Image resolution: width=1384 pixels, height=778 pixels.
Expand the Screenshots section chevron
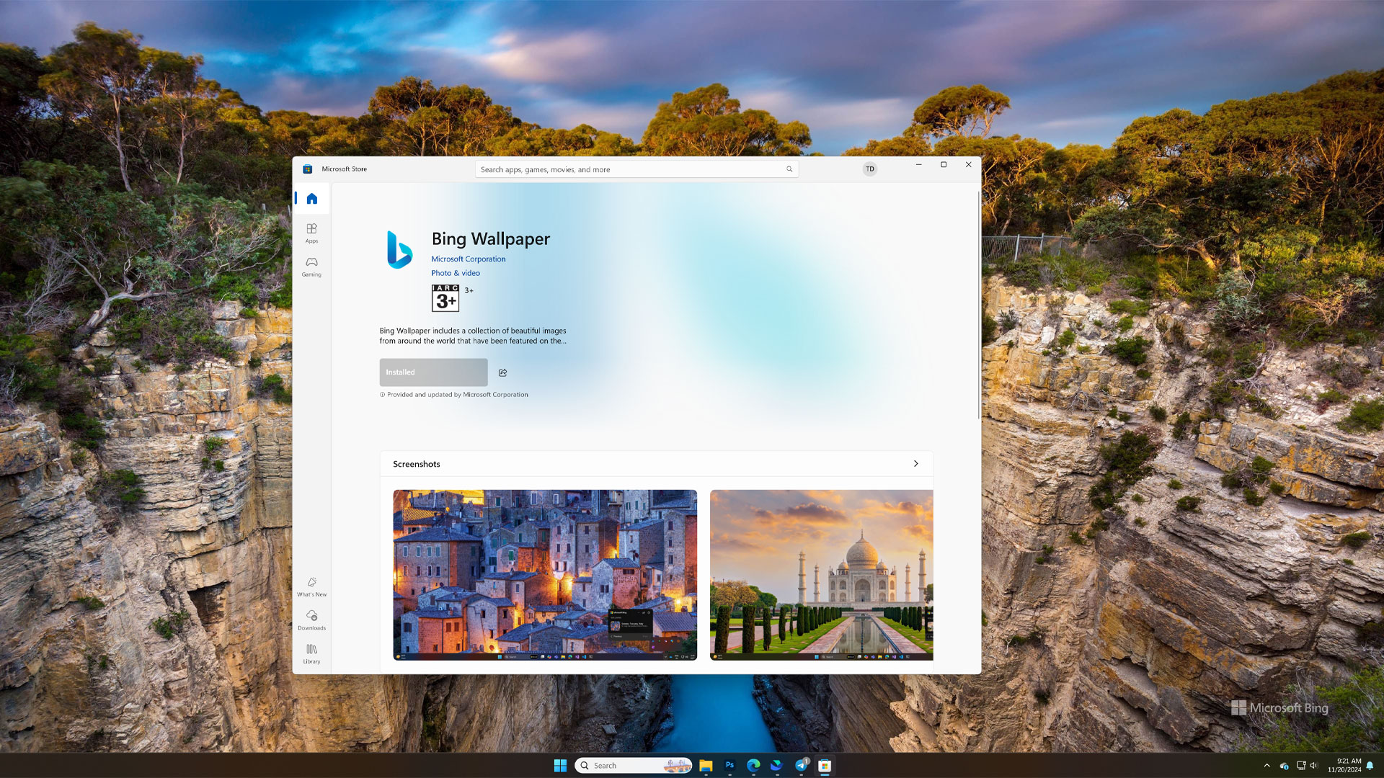click(915, 464)
